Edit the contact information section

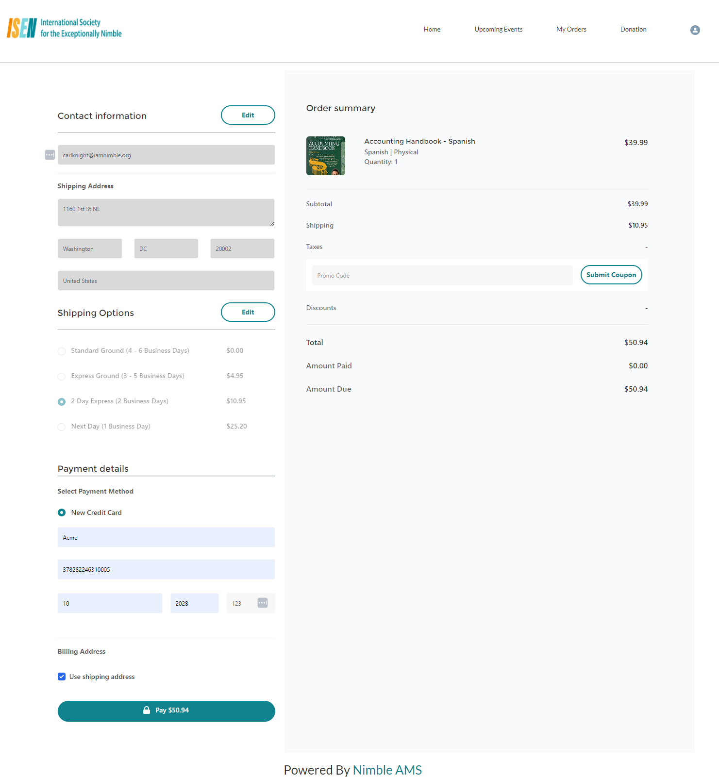(248, 115)
